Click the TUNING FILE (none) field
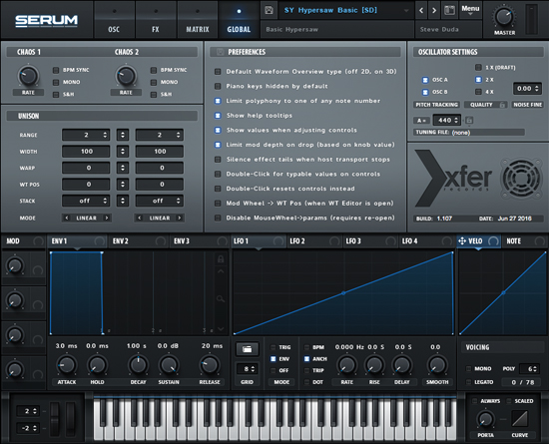The height and width of the screenshot is (444, 549). coord(469,133)
